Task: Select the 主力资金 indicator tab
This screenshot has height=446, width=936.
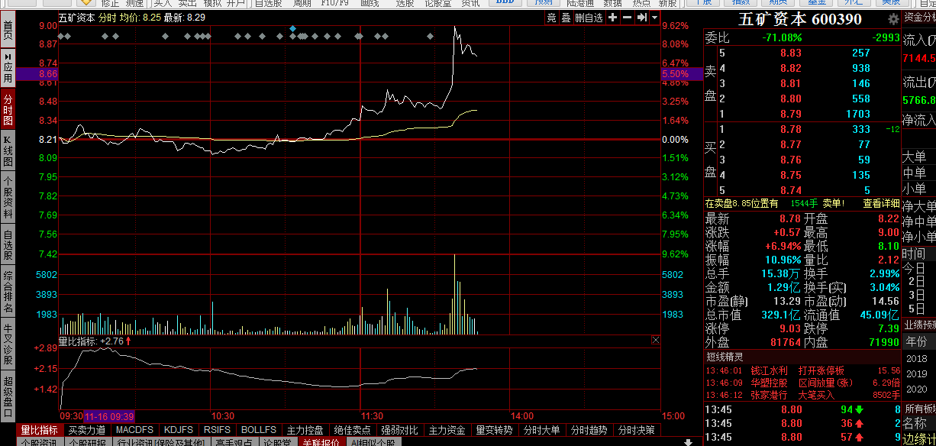Action: tap(447, 431)
